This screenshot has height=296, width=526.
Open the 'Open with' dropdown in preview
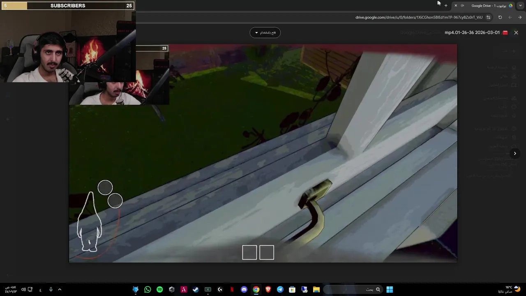point(265,32)
